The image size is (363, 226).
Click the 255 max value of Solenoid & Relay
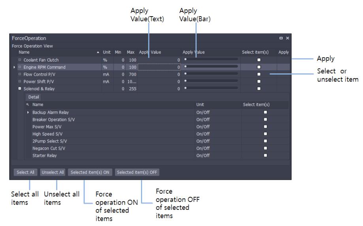132,88
